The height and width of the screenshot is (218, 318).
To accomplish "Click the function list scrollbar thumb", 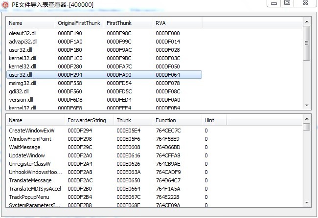I will click(307, 127).
